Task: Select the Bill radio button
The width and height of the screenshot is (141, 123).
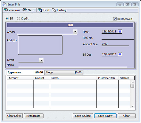Action: [7, 19]
